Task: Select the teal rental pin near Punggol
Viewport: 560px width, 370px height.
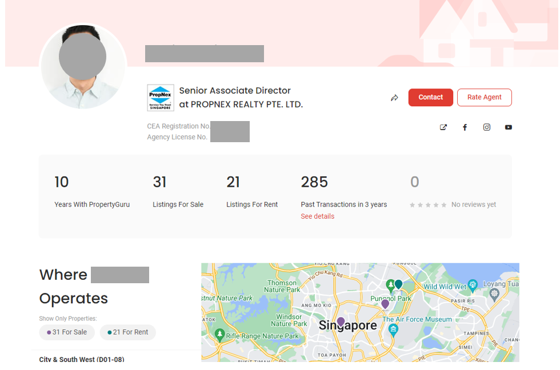Action: [399, 284]
